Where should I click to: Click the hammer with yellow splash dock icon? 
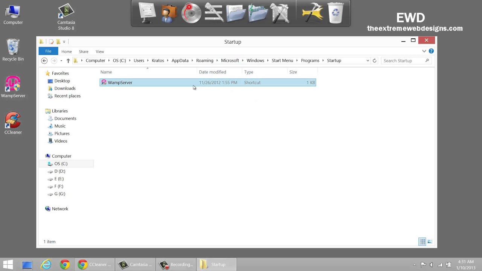pyautogui.click(x=313, y=13)
